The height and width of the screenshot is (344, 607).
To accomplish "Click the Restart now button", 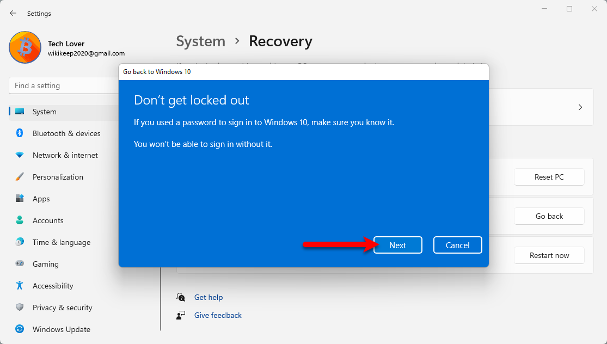I will 549,255.
